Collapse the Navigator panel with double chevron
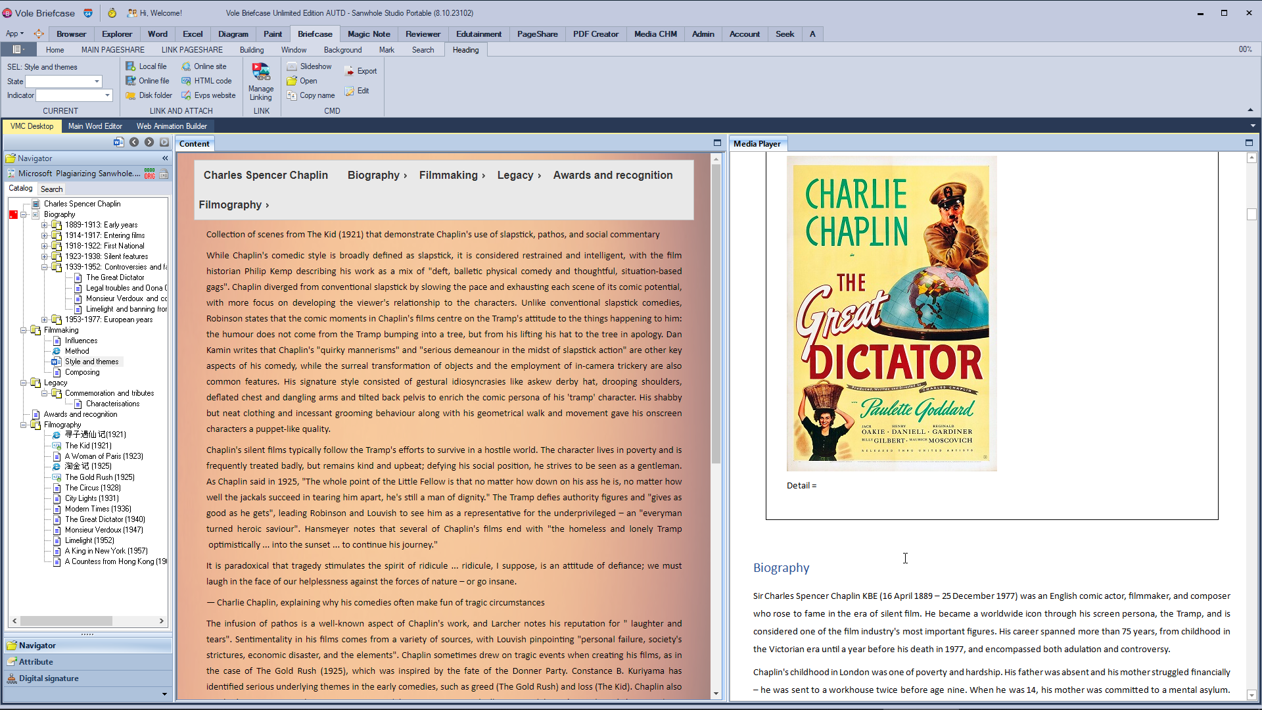This screenshot has height=710, width=1262. [165, 158]
